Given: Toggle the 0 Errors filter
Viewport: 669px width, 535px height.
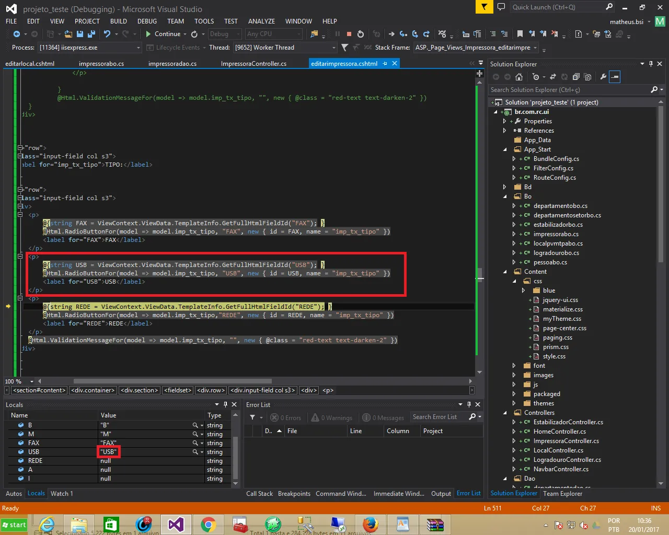Looking at the screenshot, I should point(285,417).
